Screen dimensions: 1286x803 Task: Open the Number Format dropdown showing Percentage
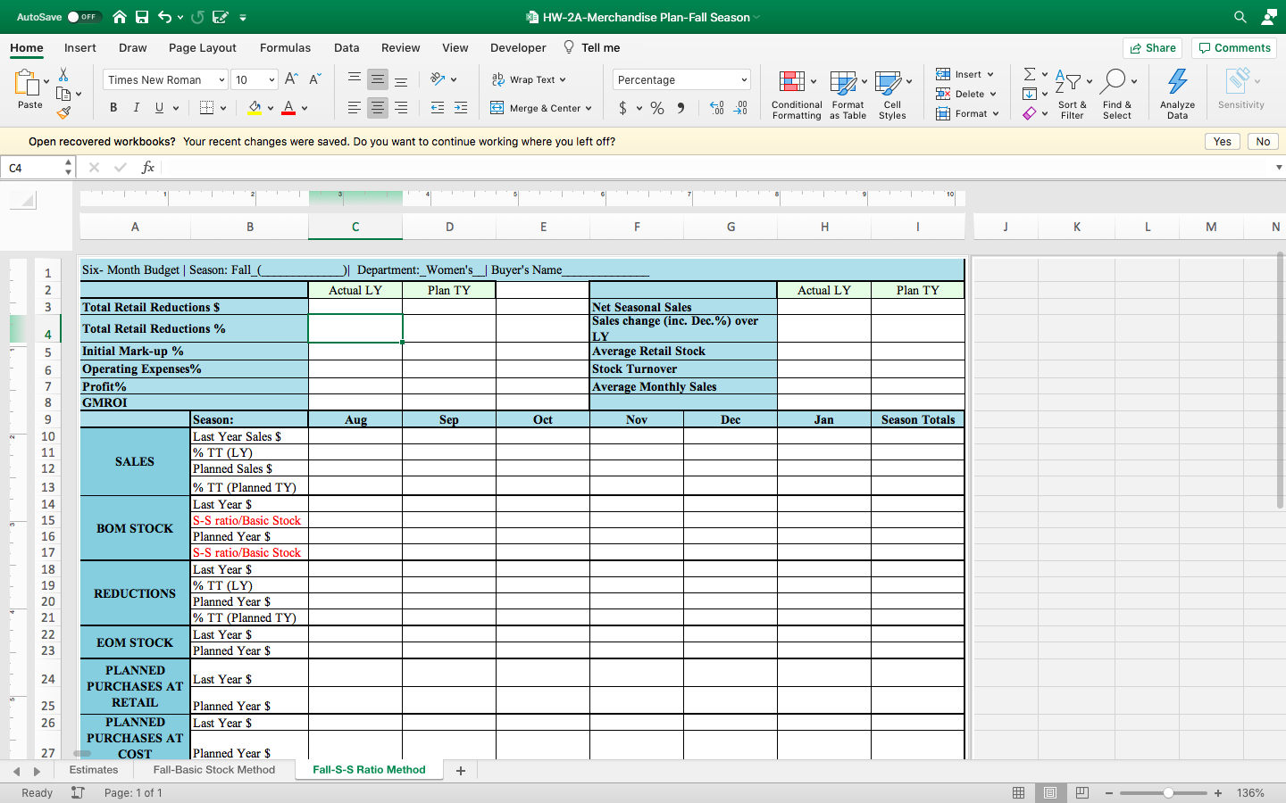coord(681,79)
